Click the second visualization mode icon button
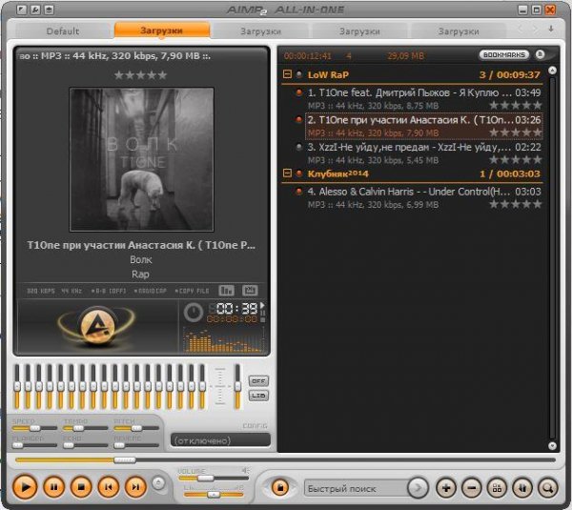572x510 pixels. tap(250, 291)
